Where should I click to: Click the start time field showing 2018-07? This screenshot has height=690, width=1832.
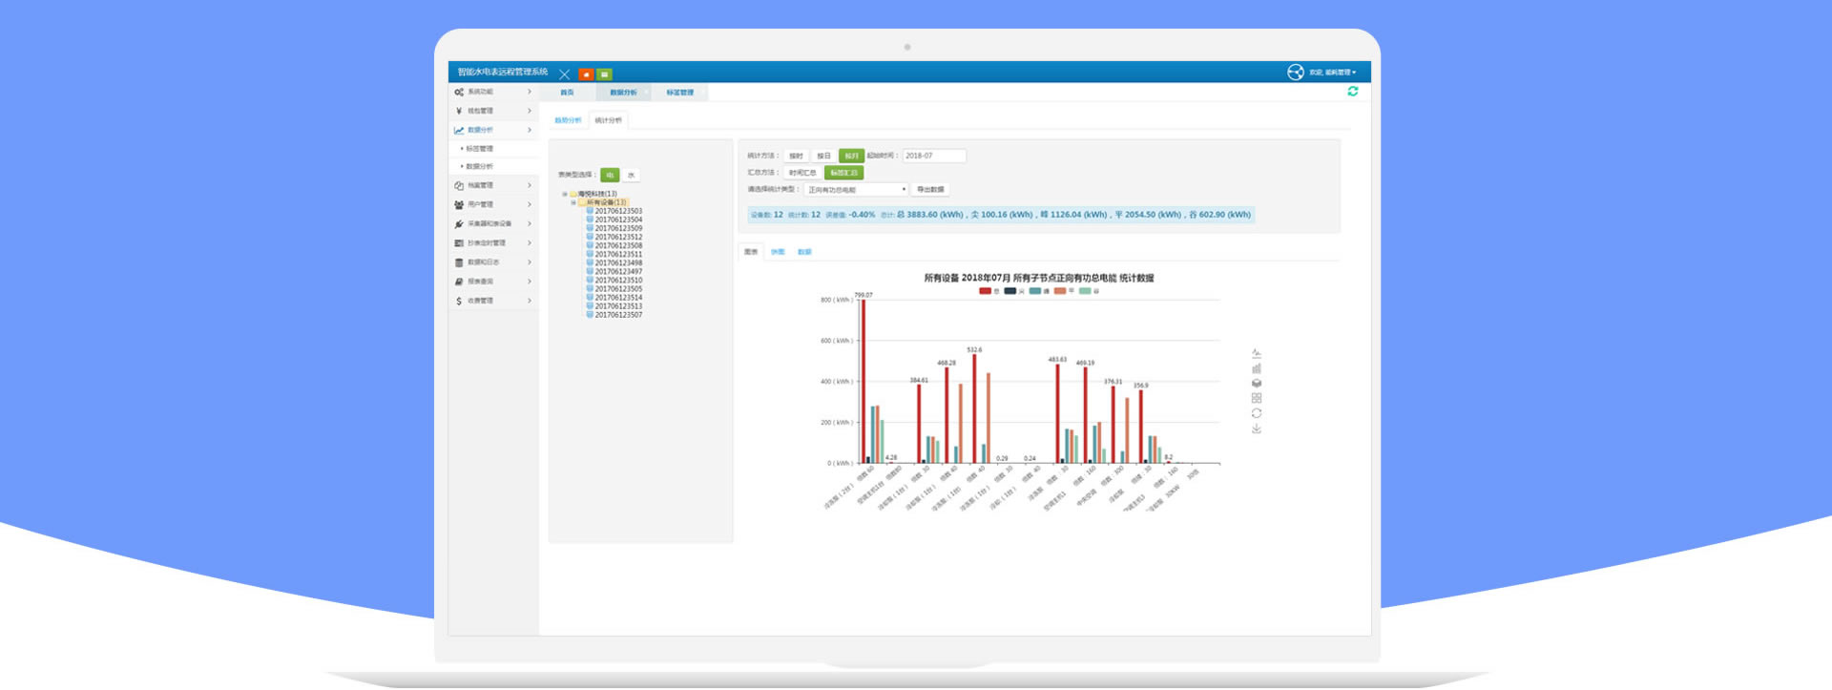tap(933, 156)
